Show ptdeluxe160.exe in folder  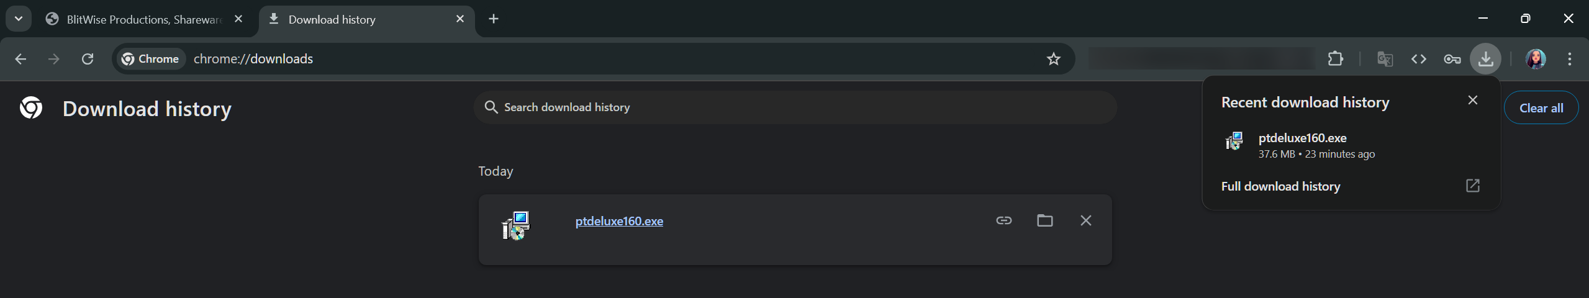click(x=1044, y=220)
